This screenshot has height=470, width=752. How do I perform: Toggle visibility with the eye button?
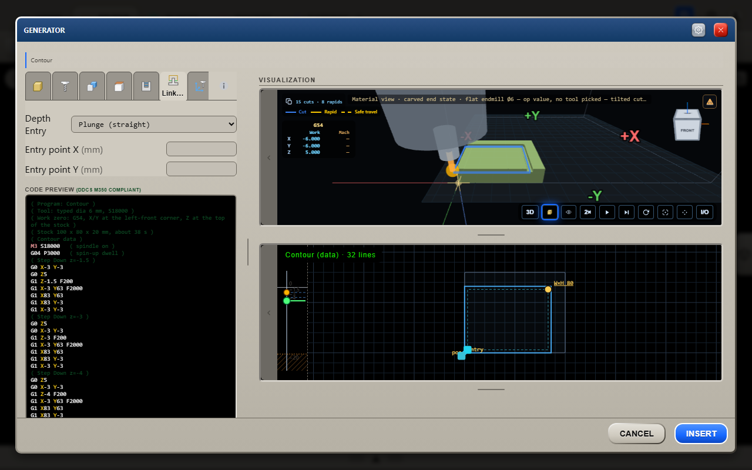tap(569, 212)
